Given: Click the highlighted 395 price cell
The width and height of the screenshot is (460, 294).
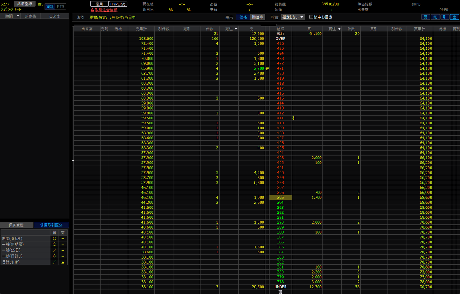Looking at the screenshot, I should [280, 198].
